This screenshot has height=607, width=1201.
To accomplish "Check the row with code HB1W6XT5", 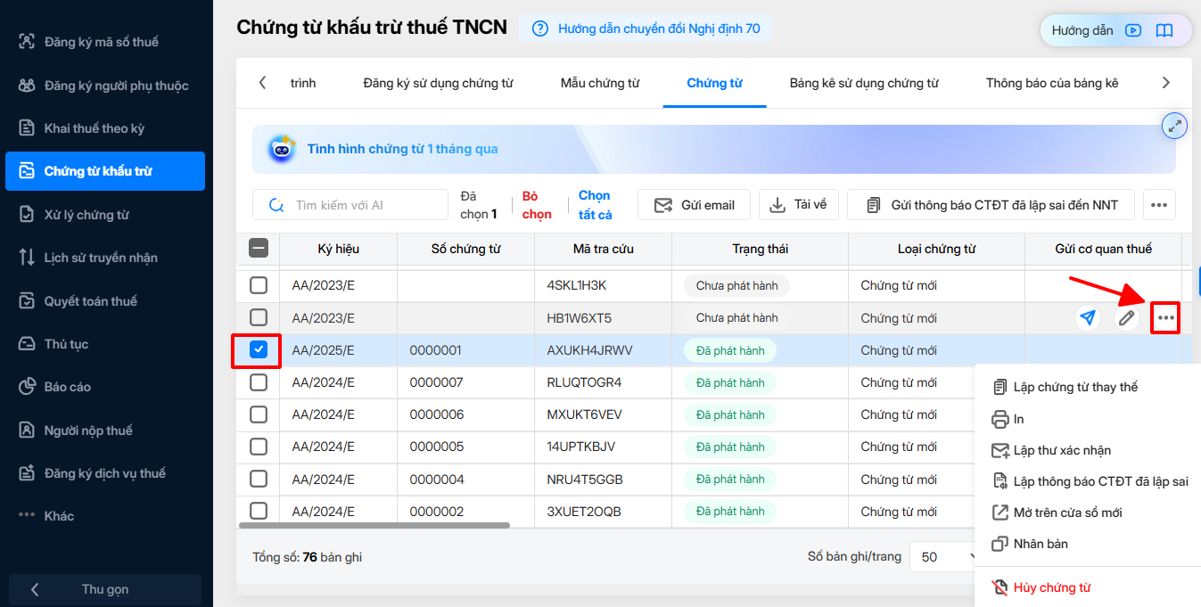I will (x=258, y=317).
